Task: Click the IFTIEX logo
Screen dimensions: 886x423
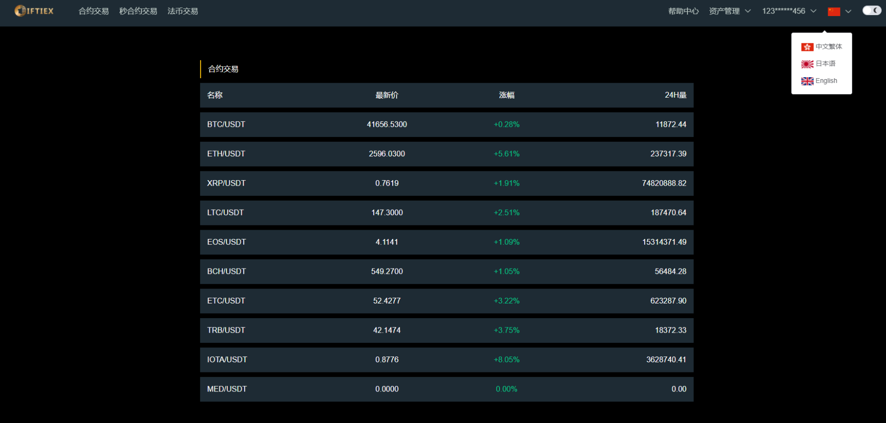Action: [x=34, y=11]
